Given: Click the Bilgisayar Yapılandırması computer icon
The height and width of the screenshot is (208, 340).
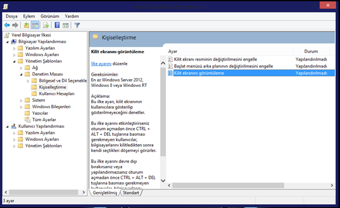Looking at the screenshot, I should (14, 41).
